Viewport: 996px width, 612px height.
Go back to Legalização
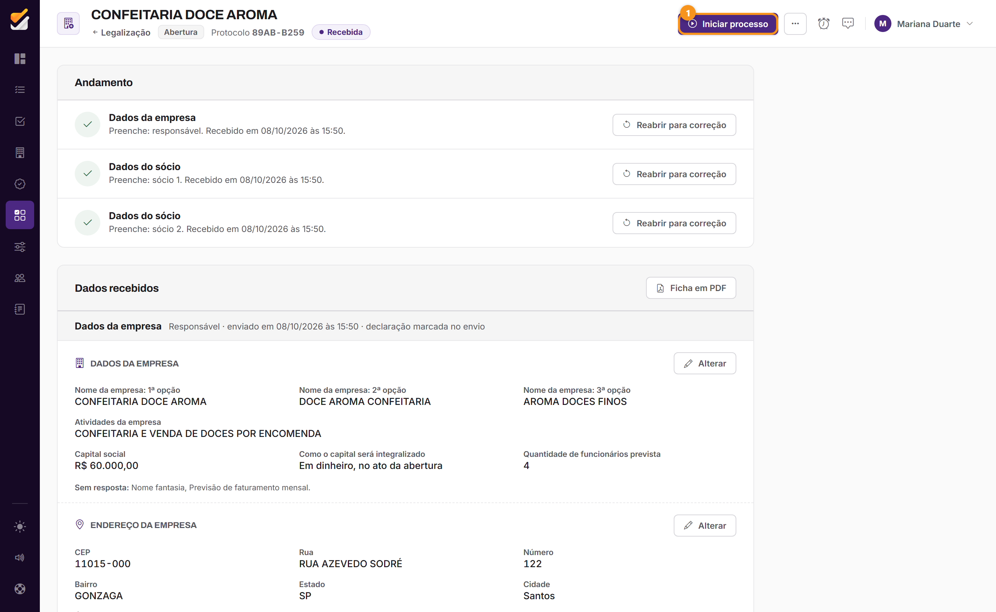(121, 32)
